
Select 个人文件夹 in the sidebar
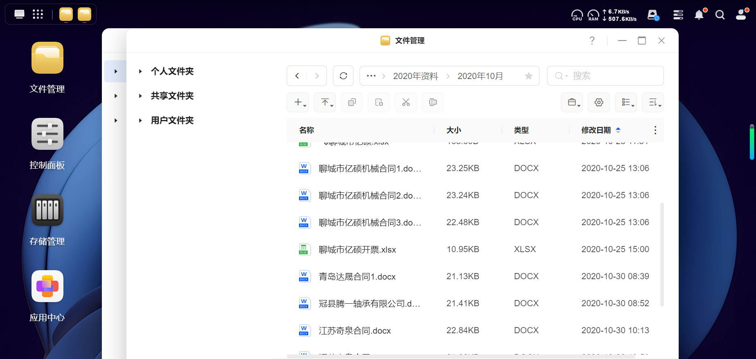click(x=172, y=71)
